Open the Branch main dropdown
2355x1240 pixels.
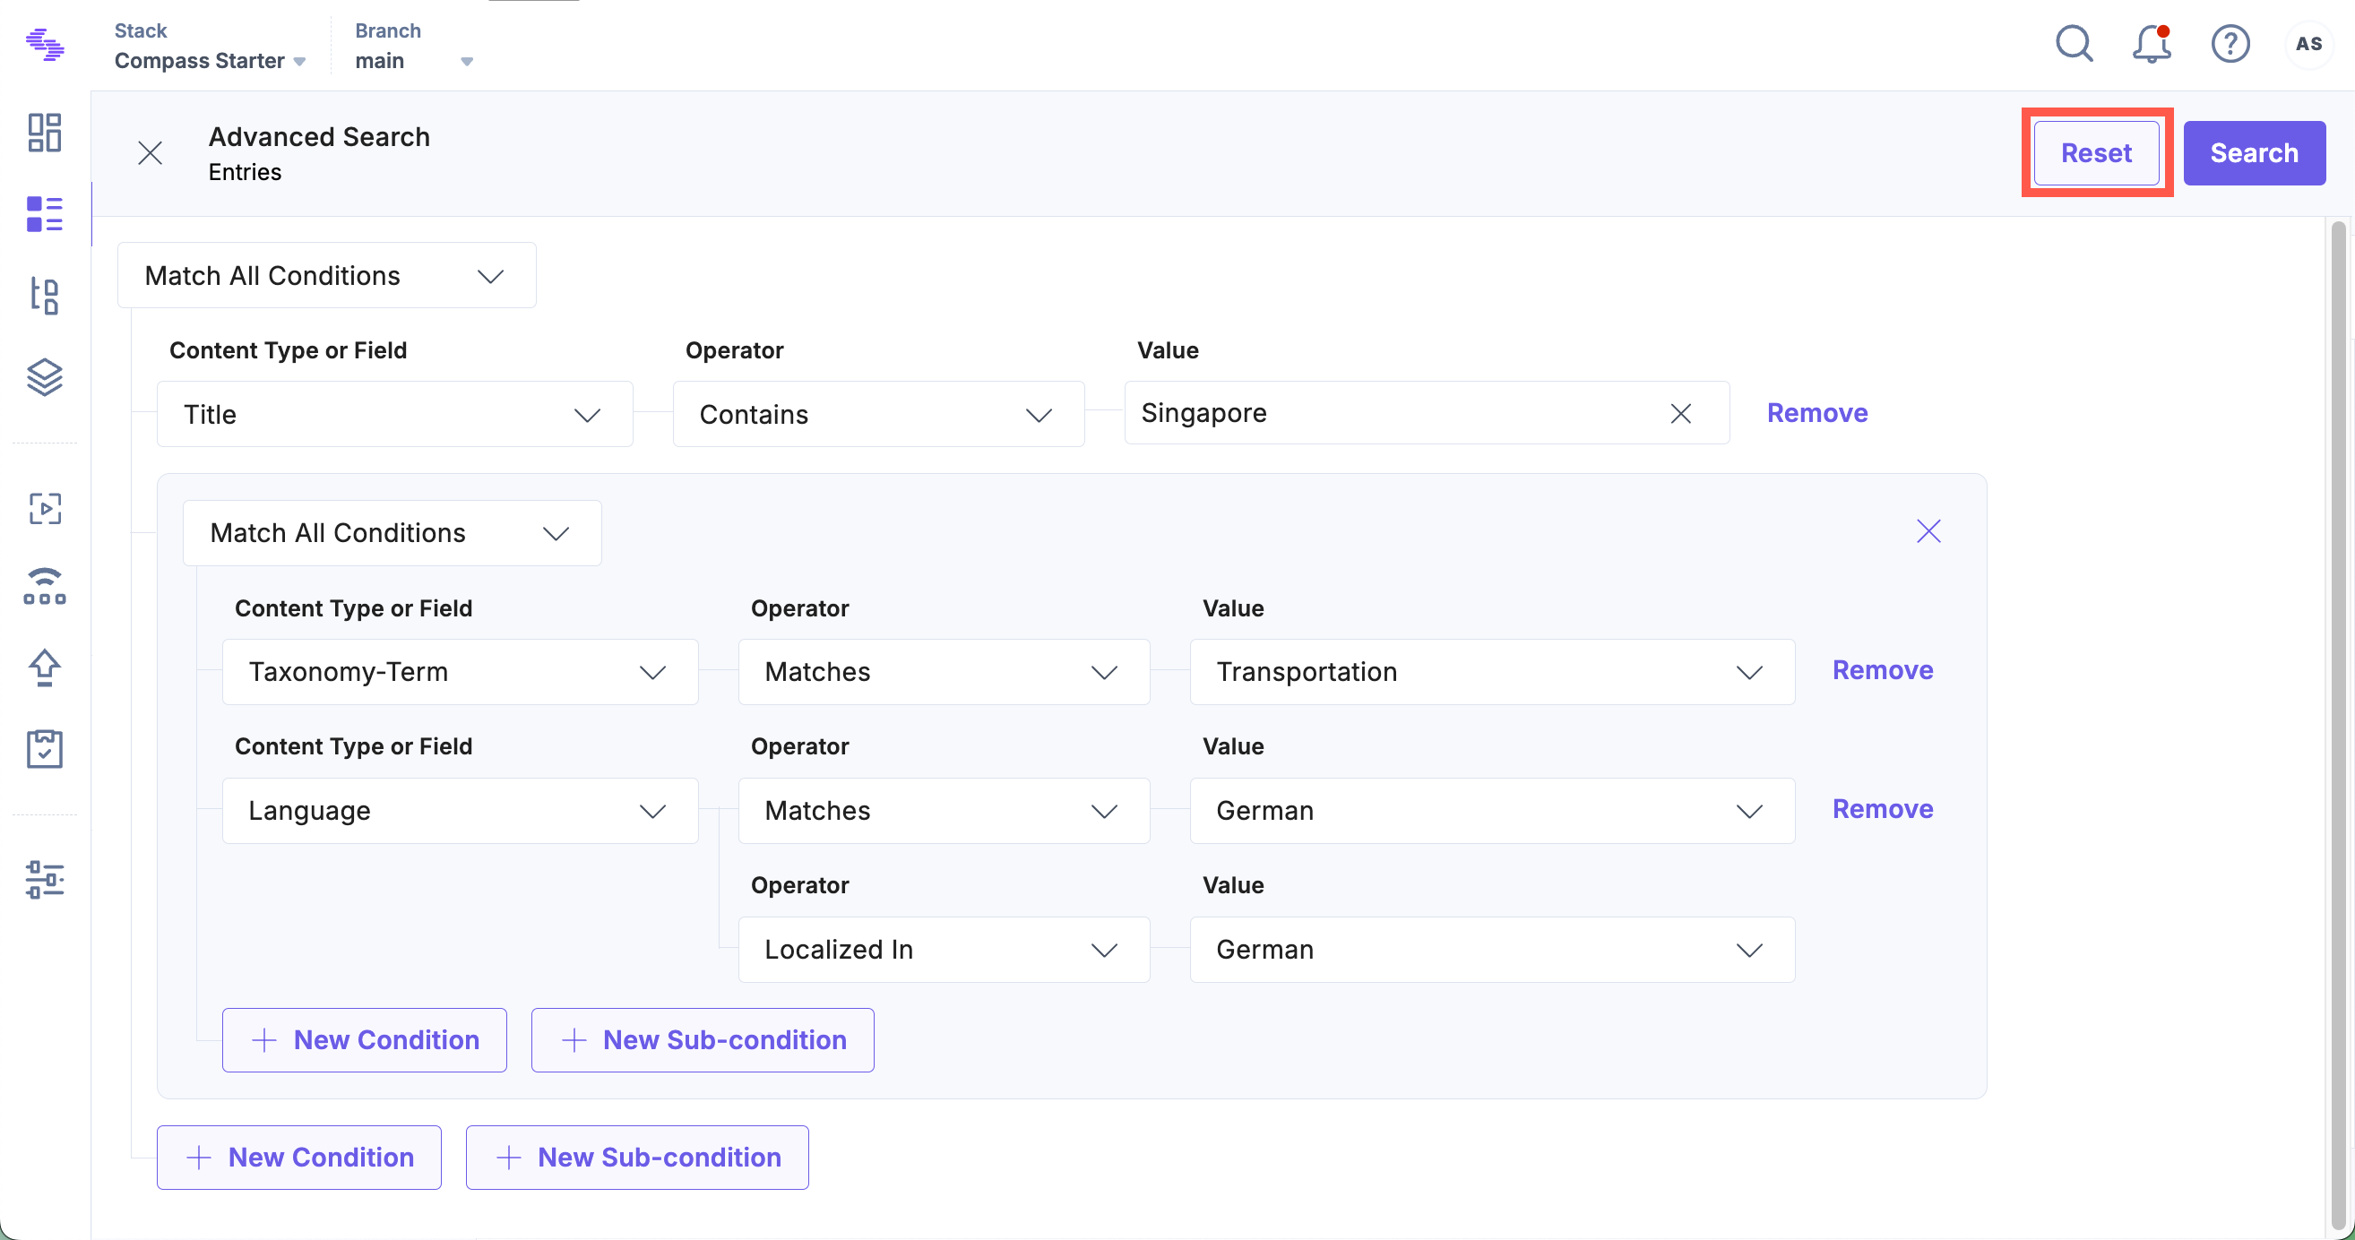point(414,61)
